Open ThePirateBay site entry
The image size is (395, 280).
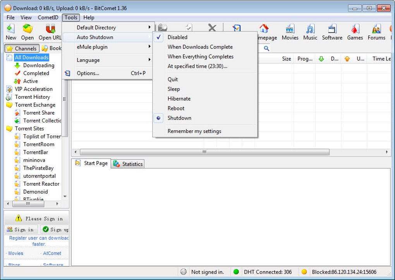pyautogui.click(x=38, y=168)
